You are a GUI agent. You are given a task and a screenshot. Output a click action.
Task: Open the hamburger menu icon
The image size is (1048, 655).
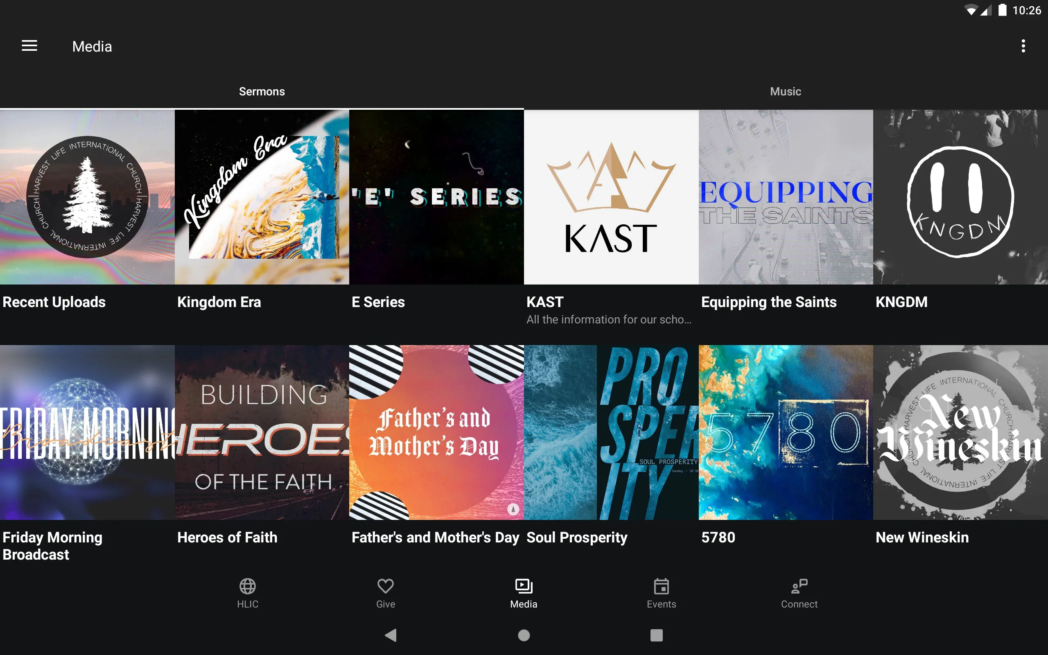[30, 46]
